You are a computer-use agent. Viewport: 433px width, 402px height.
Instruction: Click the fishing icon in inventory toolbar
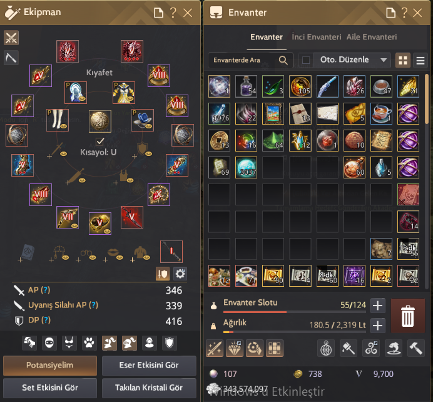pyautogui.click(x=394, y=348)
